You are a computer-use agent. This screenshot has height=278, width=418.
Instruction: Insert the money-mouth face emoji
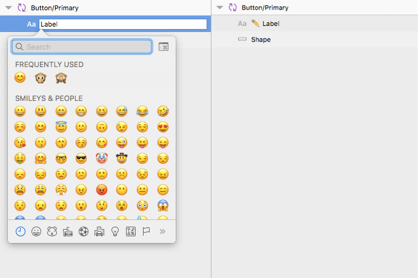click(20, 158)
